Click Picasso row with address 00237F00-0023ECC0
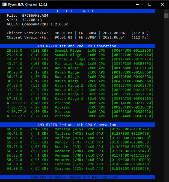The image size is (169, 182). pyautogui.click(x=80, y=107)
